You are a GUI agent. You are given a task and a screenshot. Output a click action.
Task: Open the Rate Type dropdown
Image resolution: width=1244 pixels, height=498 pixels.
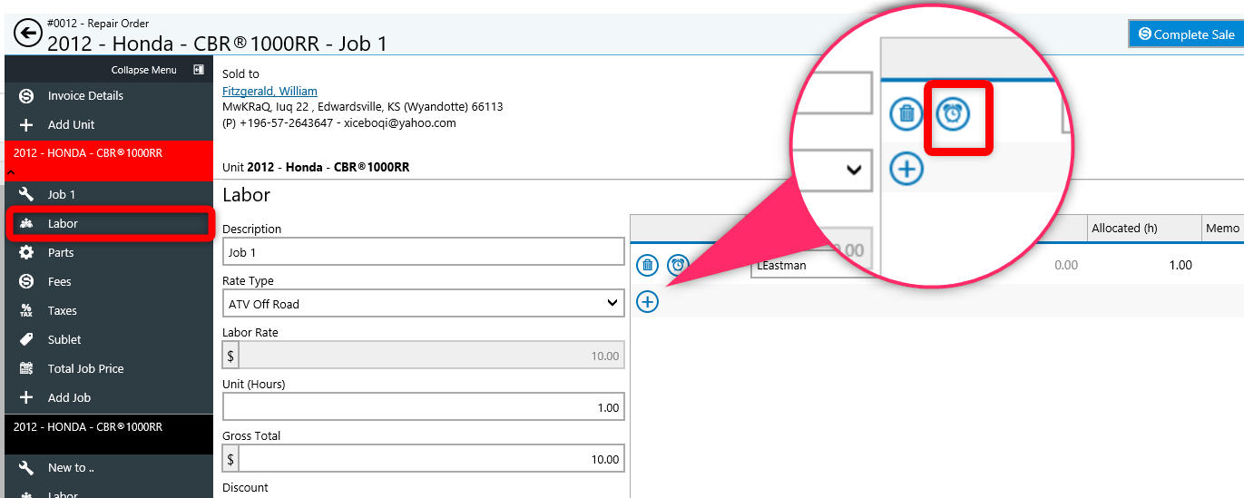point(423,303)
